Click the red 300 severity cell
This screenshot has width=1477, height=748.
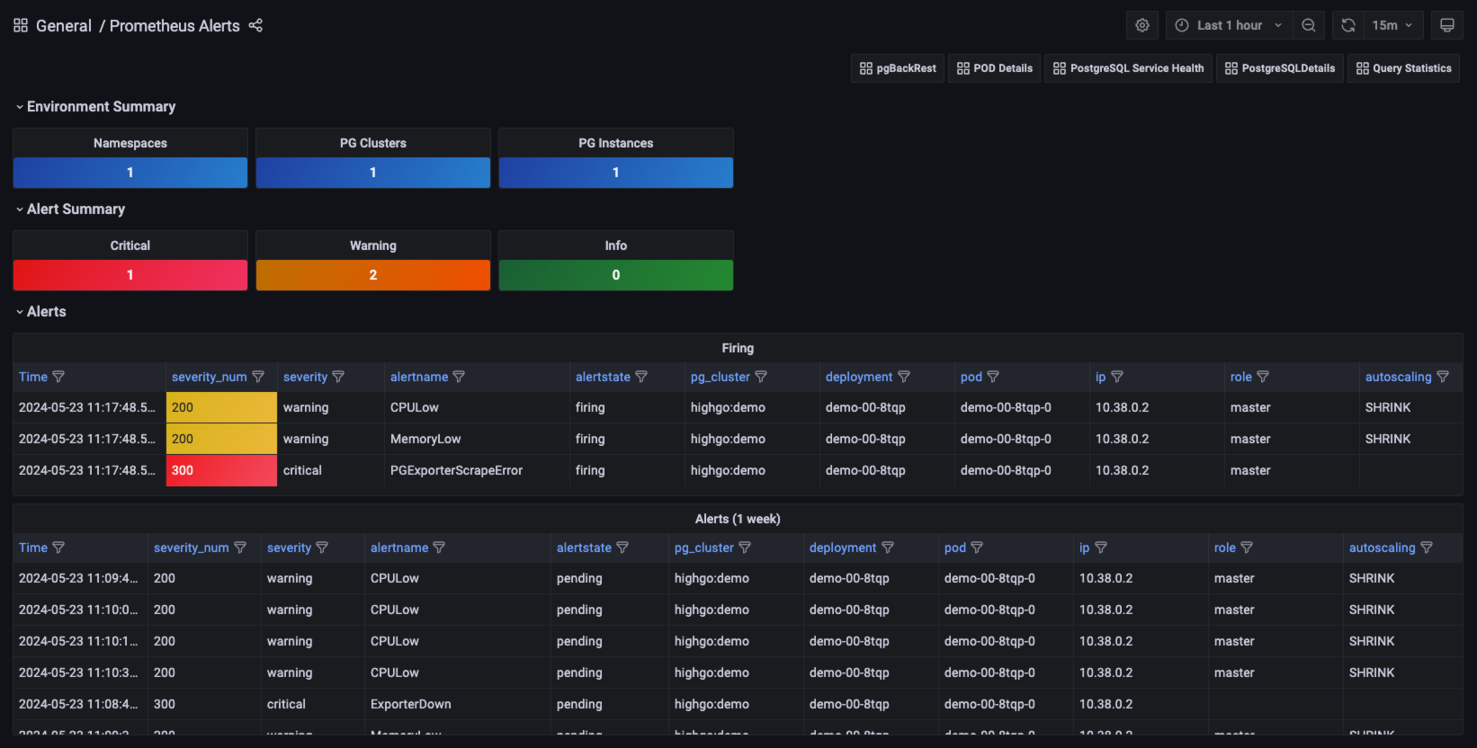point(221,470)
